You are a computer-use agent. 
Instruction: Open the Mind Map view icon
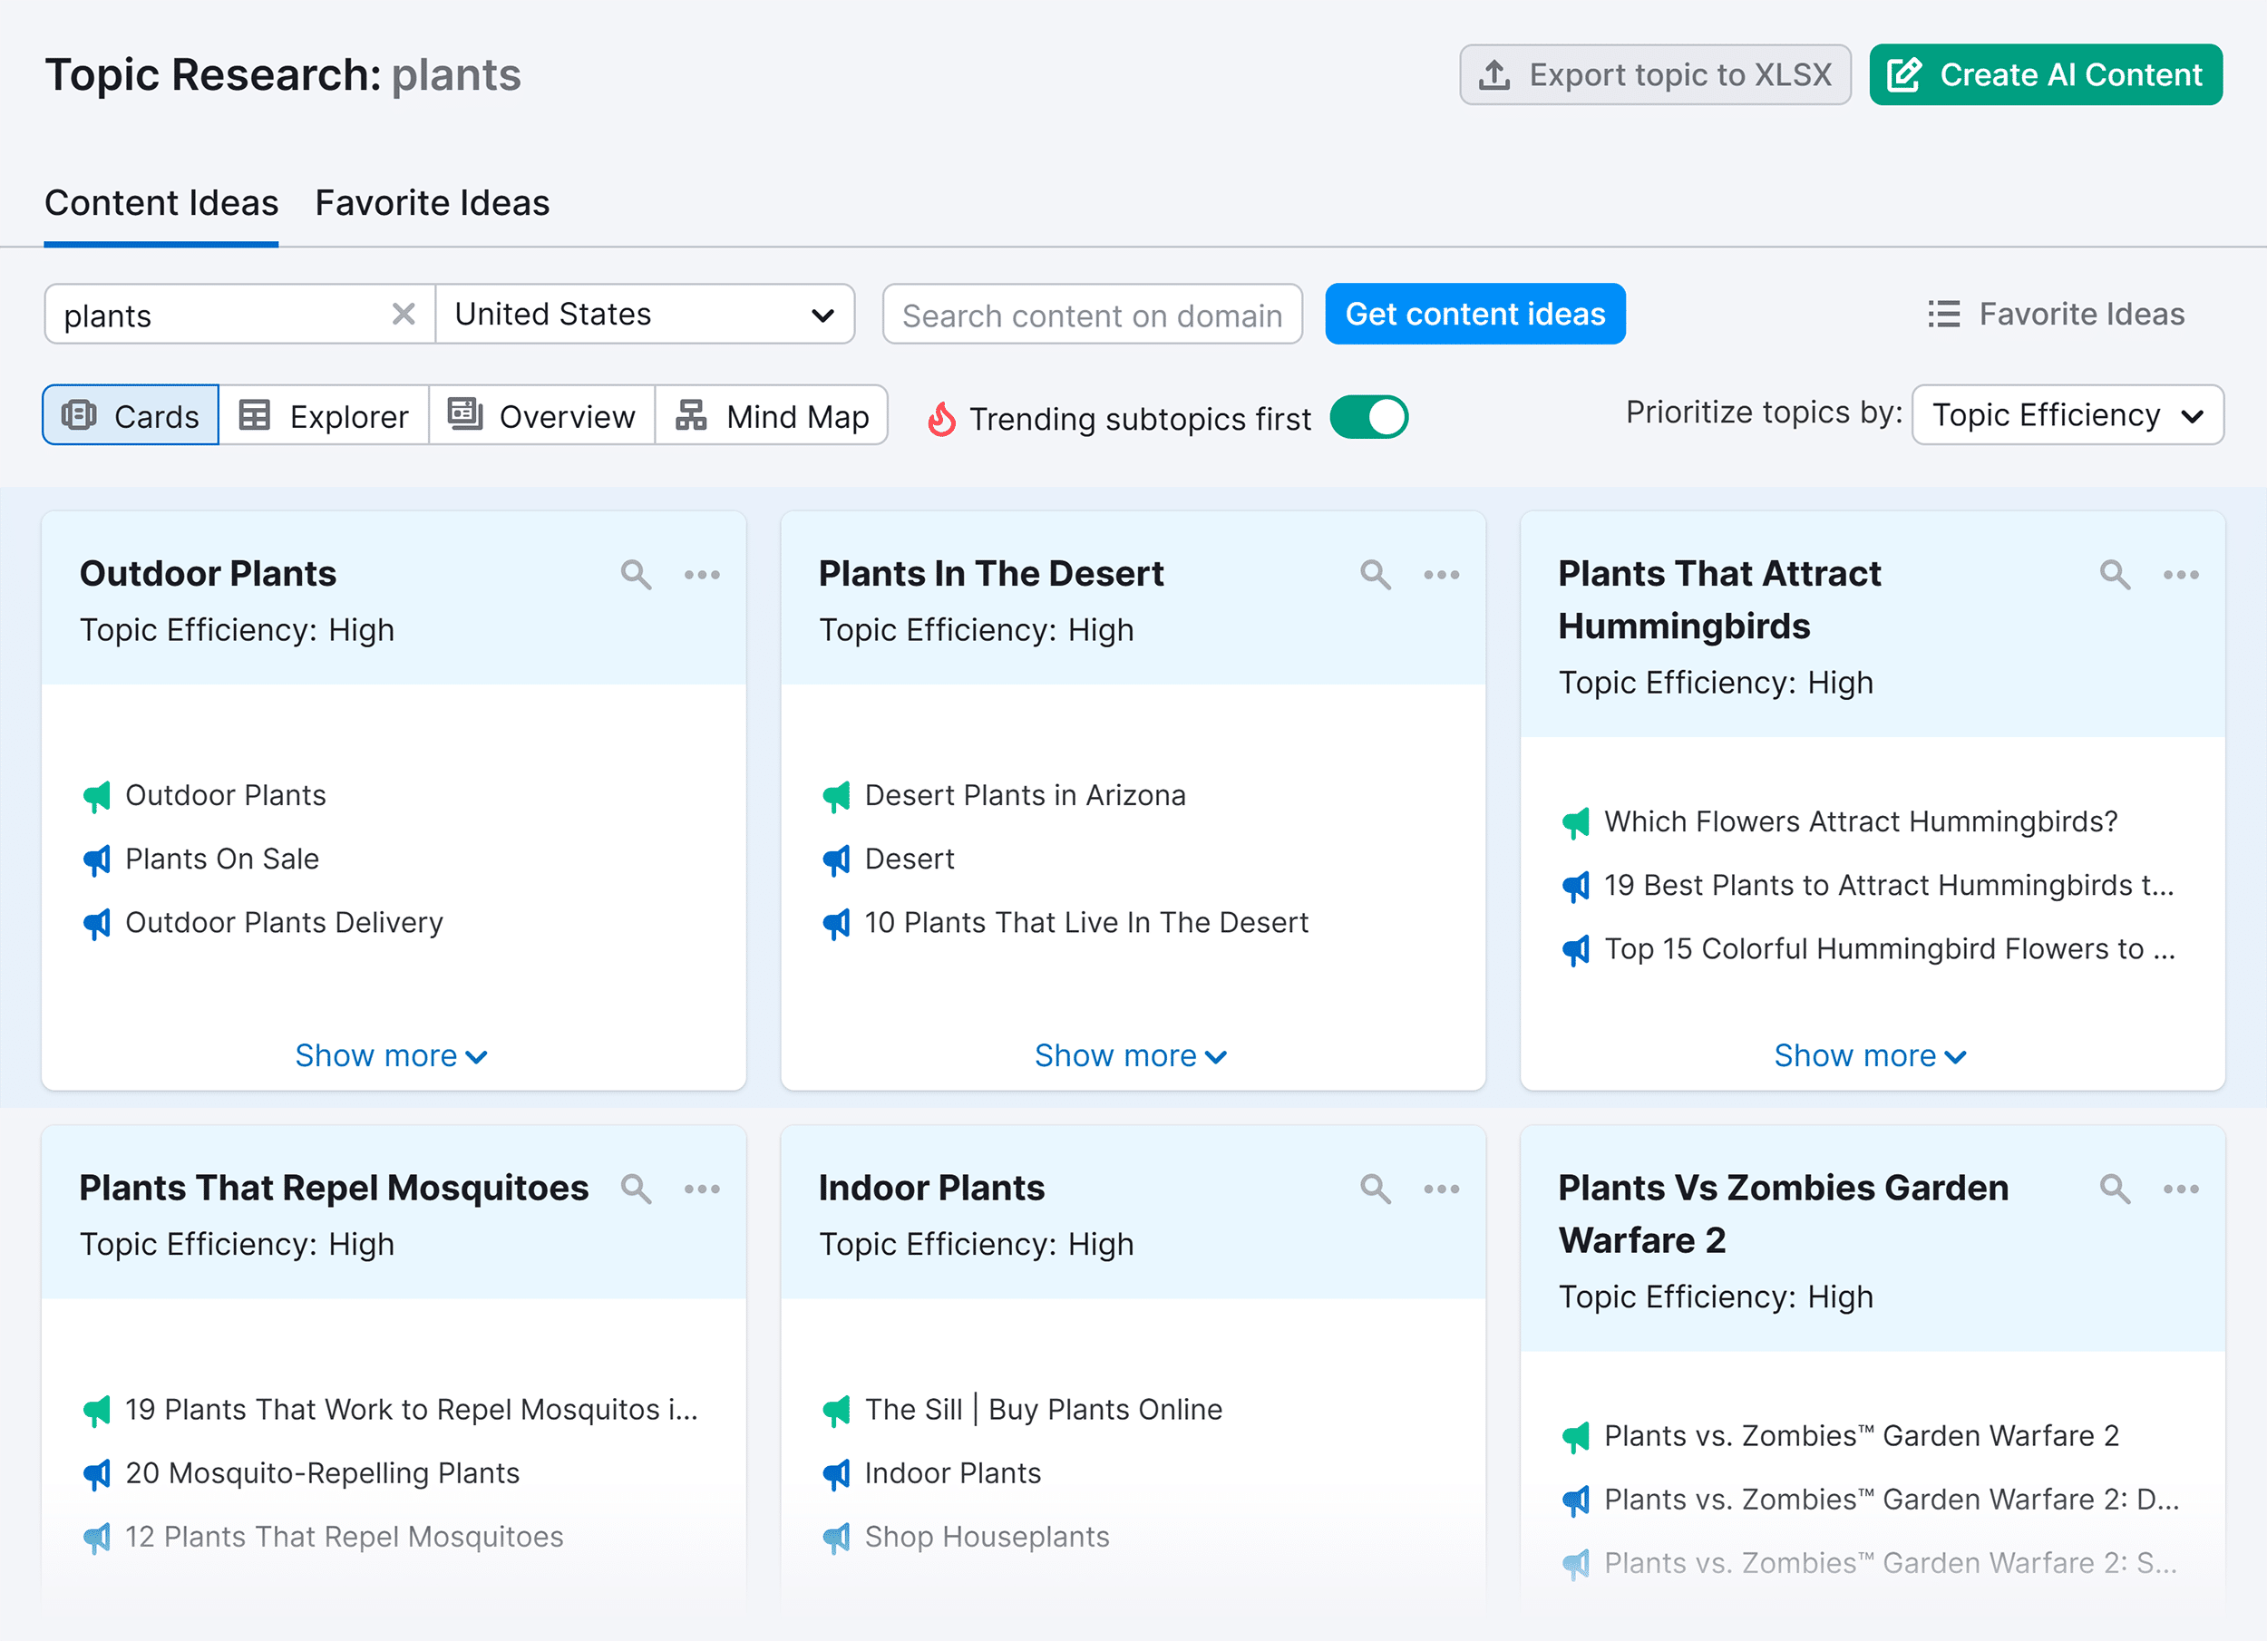[691, 416]
